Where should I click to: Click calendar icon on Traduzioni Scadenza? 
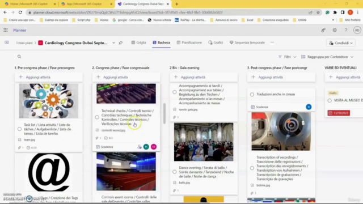(x=253, y=107)
